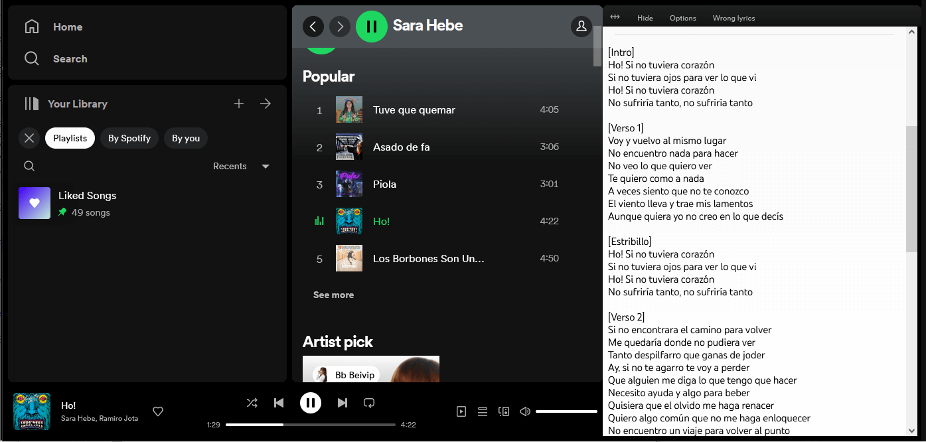
Task: Click the artist page scrollbar
Action: coord(597,46)
